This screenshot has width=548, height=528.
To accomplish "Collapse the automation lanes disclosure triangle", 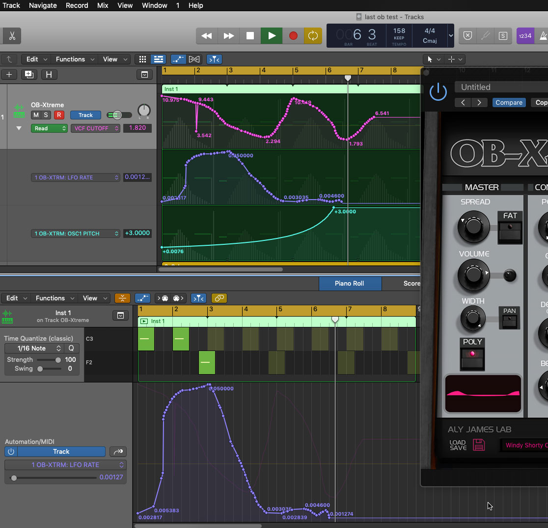I will coord(19,128).
